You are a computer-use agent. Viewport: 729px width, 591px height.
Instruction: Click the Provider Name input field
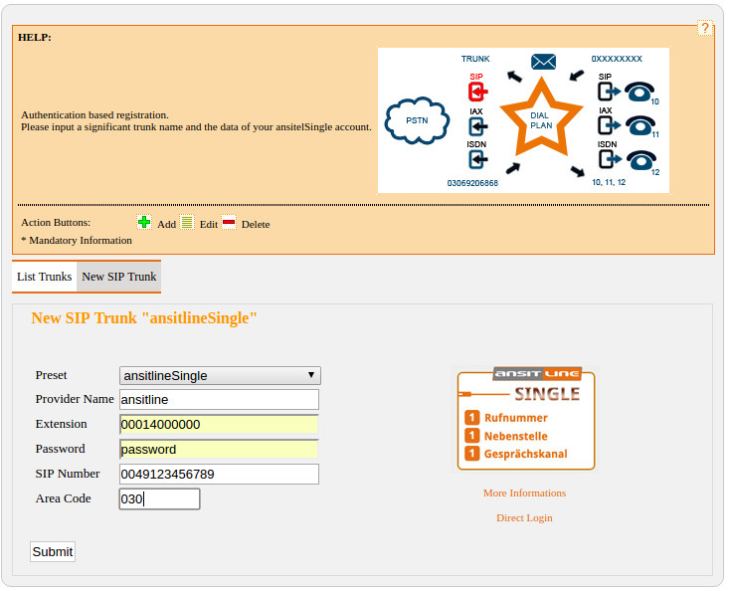pyautogui.click(x=219, y=399)
